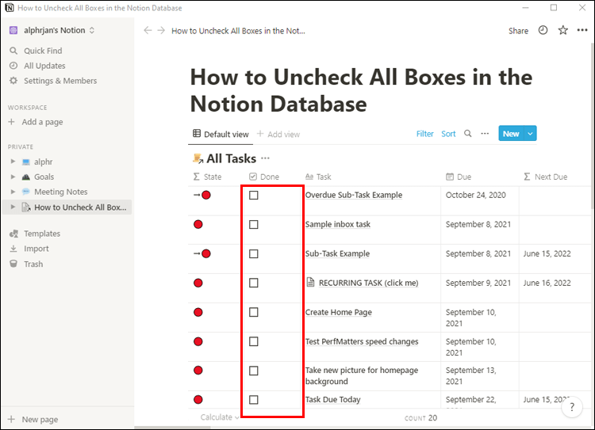Image resolution: width=595 pixels, height=430 pixels.
Task: Open the Overdue Sub-Task Example entry
Action: click(x=353, y=195)
